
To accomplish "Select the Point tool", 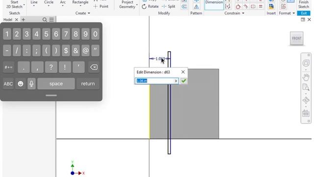I will click(x=101, y=6).
